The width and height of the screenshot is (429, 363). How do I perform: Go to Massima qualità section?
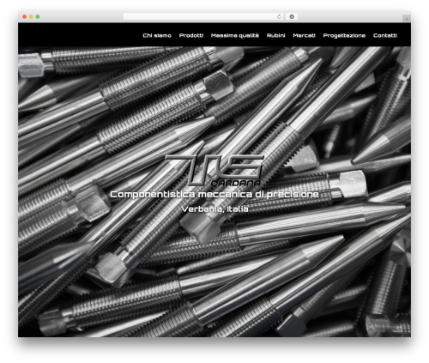[x=235, y=35]
